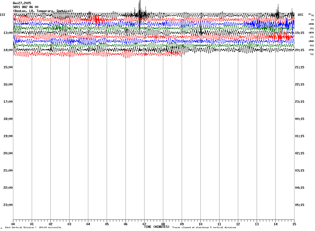Select the 13:00 CST row label
The height and width of the screenshot is (231, 315).
click(x=8, y=33)
